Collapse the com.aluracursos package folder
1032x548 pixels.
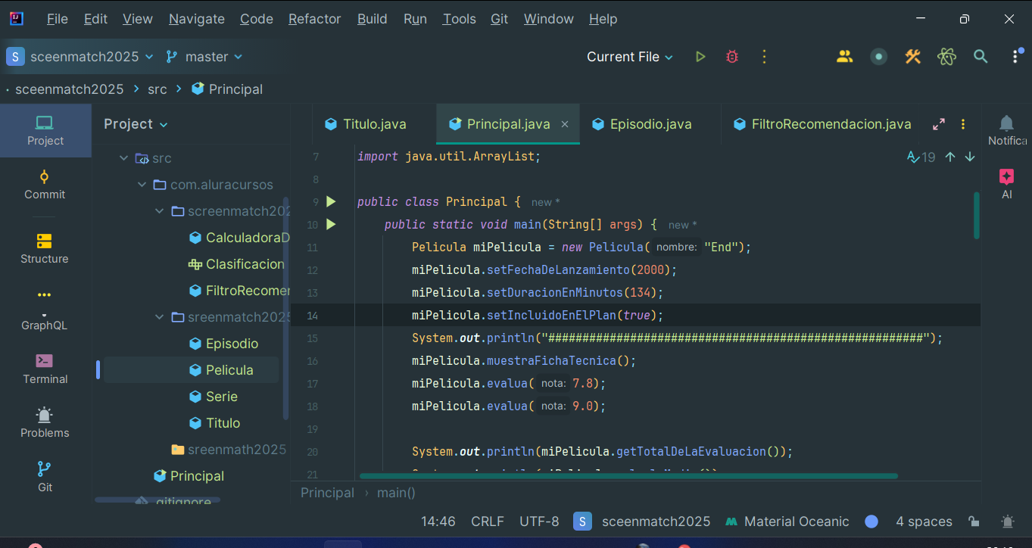pyautogui.click(x=142, y=185)
